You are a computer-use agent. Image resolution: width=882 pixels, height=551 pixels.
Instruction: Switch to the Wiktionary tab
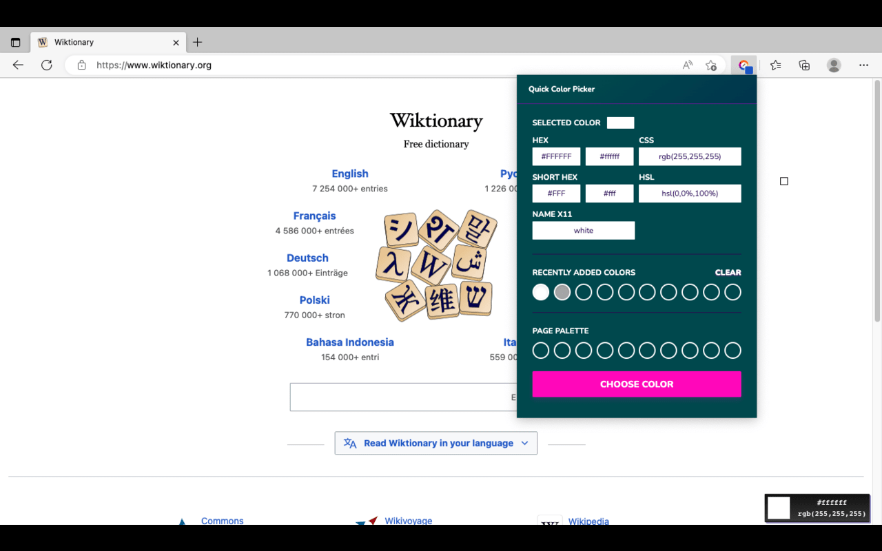(x=108, y=42)
